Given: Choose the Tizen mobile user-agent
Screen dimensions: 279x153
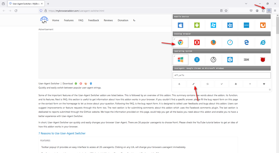Looking at the screenshot, I should coord(230,25).
